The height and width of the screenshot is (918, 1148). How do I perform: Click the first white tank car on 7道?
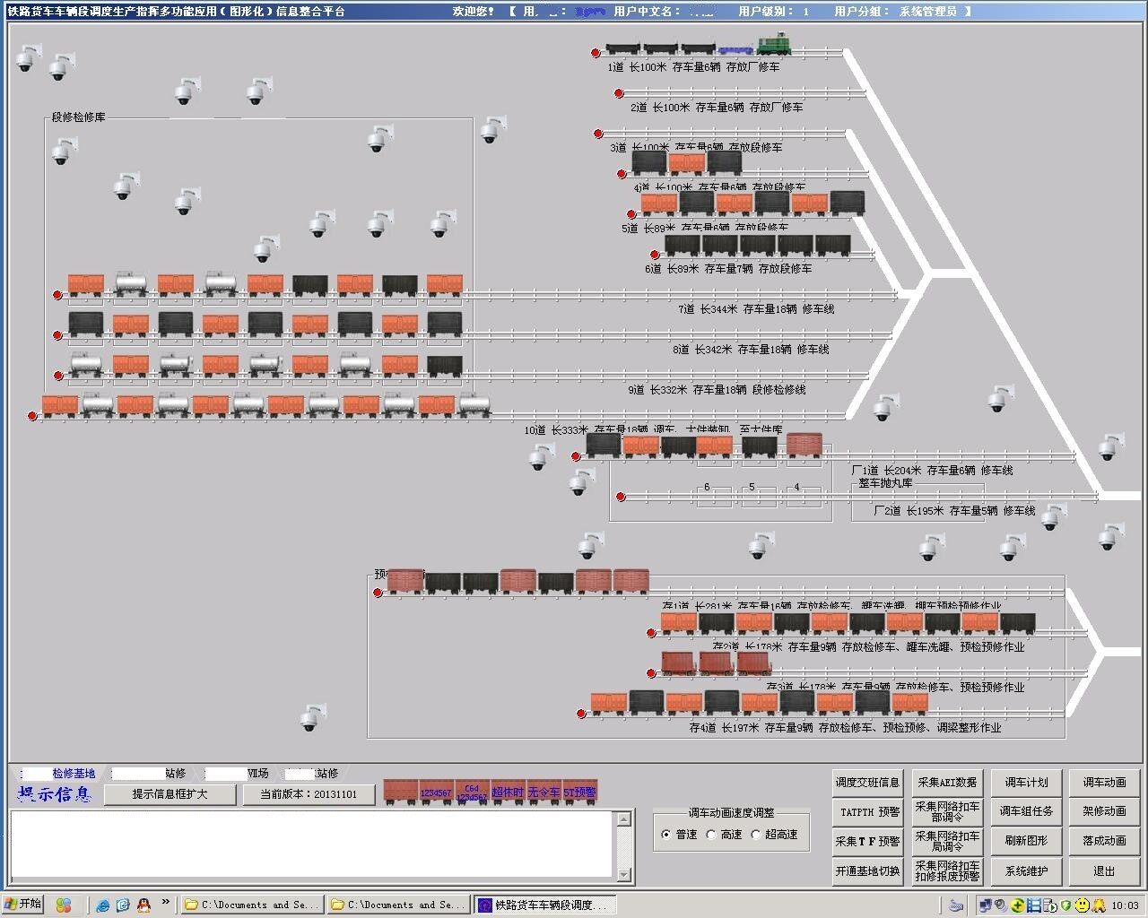click(131, 284)
